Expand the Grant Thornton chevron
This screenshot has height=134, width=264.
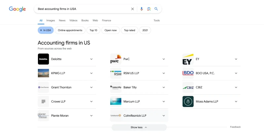click(x=91, y=87)
